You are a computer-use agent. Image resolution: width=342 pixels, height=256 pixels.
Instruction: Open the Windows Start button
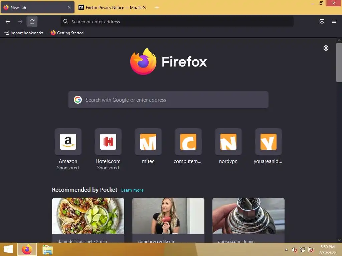click(8, 249)
